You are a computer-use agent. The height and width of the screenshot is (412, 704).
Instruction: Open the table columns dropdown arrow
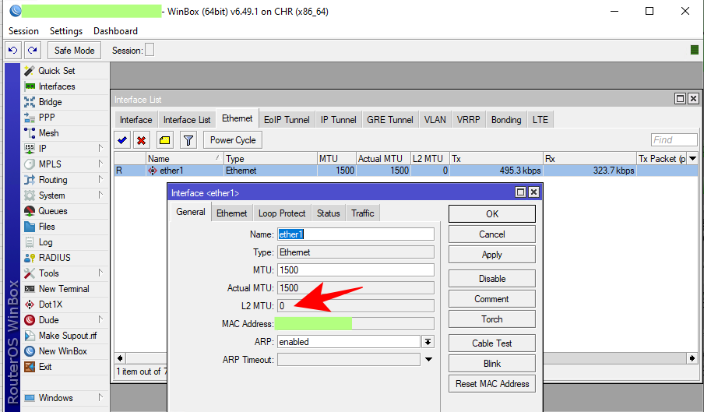693,158
